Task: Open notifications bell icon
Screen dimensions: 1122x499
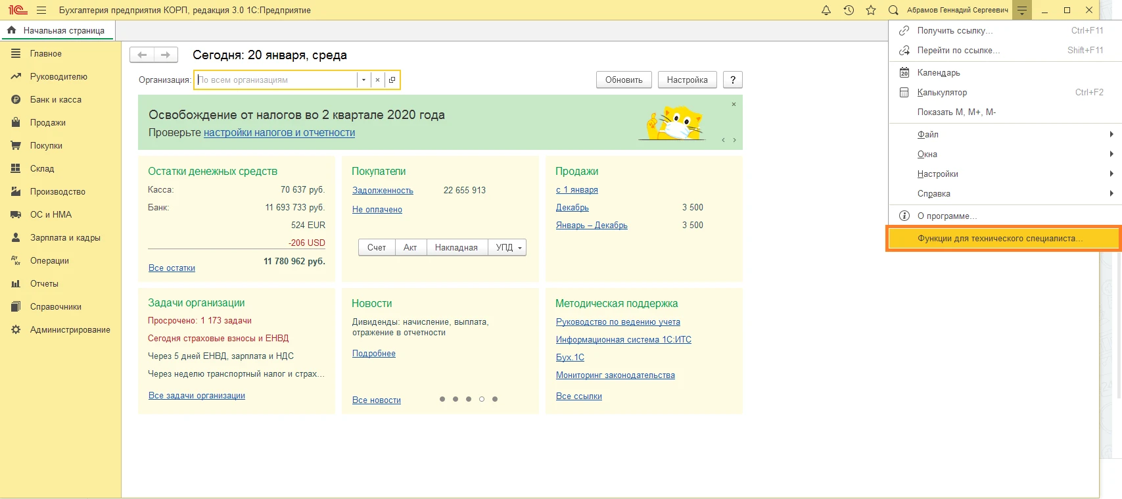Action: tap(826, 10)
